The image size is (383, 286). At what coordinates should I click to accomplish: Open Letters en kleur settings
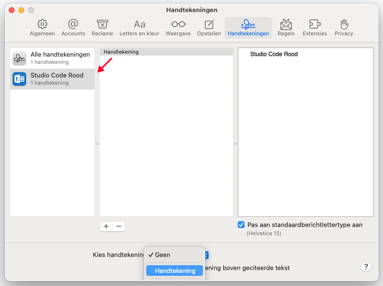(x=139, y=28)
